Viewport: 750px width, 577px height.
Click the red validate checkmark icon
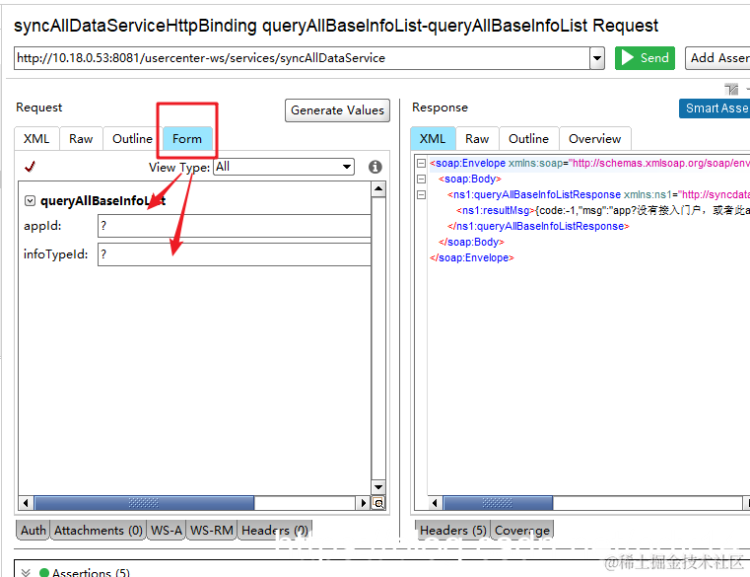click(30, 167)
